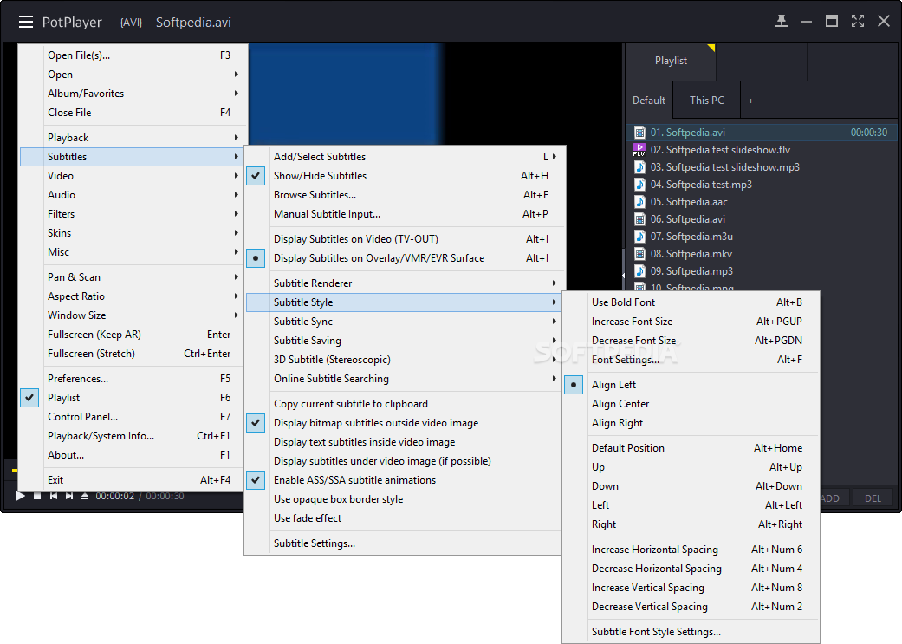Select 08. Softpedia.mkv playlist entry
The height and width of the screenshot is (644, 902).
pyautogui.click(x=762, y=253)
